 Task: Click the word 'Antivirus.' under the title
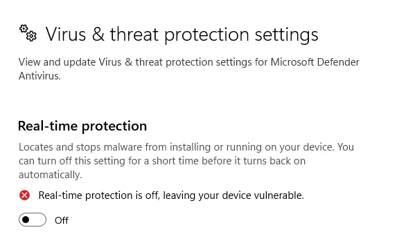39,76
